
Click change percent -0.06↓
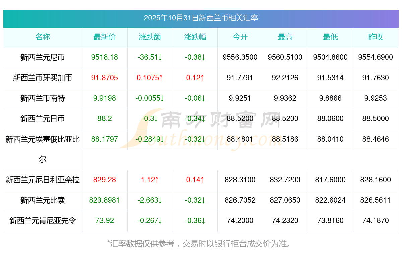click(x=195, y=98)
